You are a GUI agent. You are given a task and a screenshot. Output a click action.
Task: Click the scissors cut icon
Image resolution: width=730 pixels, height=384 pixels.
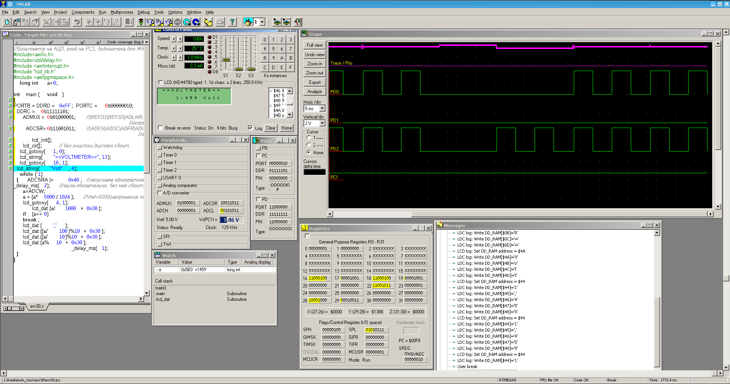[x=46, y=22]
